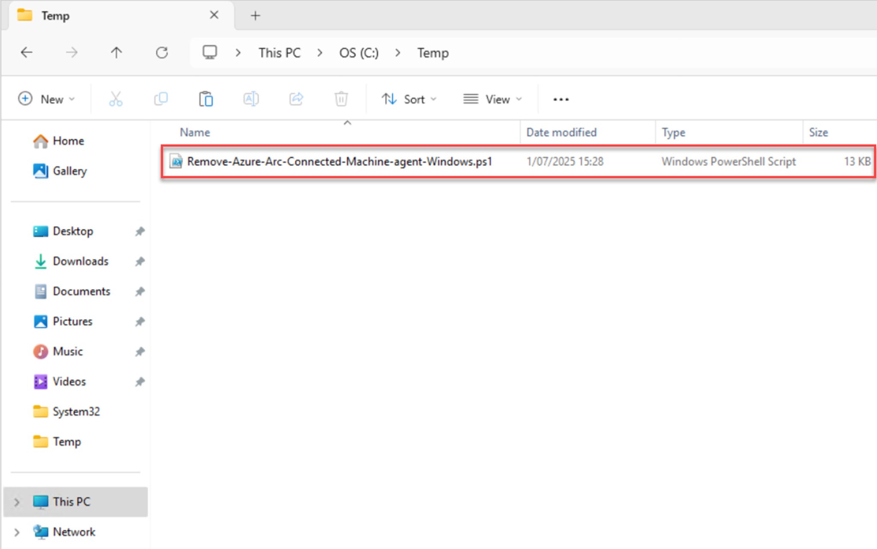Click the Copy icon in toolbar
The width and height of the screenshot is (877, 549).
161,99
